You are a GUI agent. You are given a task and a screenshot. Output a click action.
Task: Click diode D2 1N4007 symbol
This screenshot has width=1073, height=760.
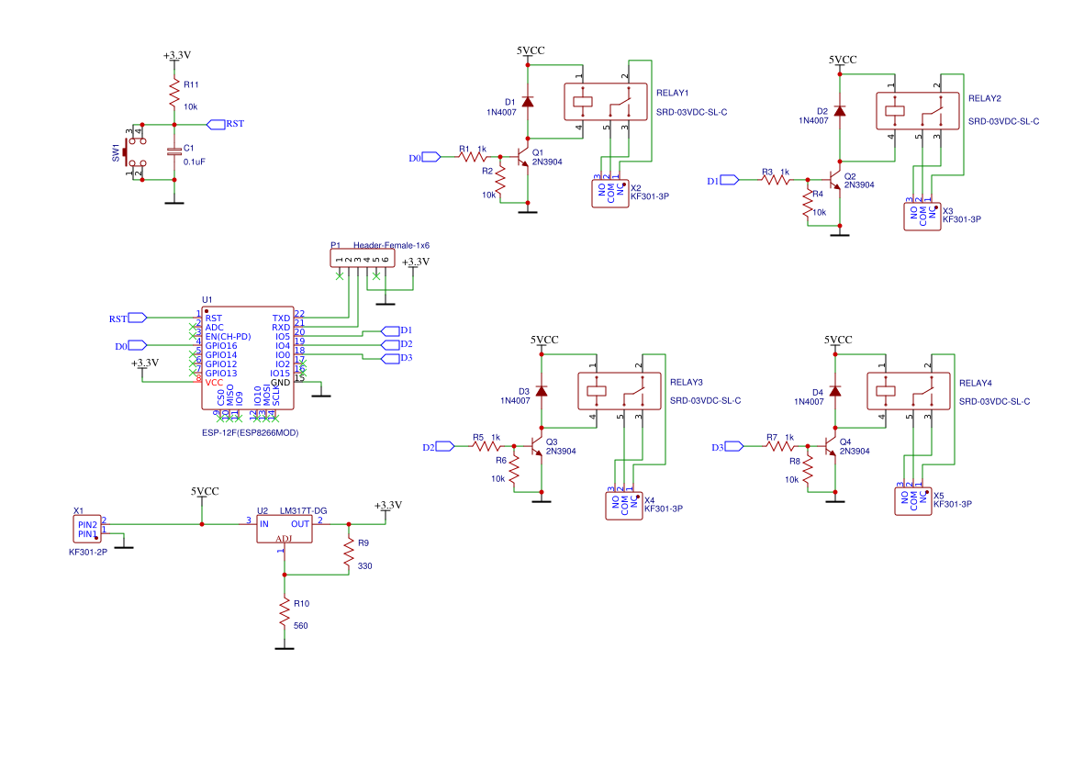[x=840, y=111]
